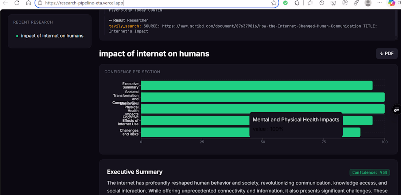Viewport: 401px width, 195px height.
Task: Click the green status dot beside recent research
Action: (x=17, y=36)
